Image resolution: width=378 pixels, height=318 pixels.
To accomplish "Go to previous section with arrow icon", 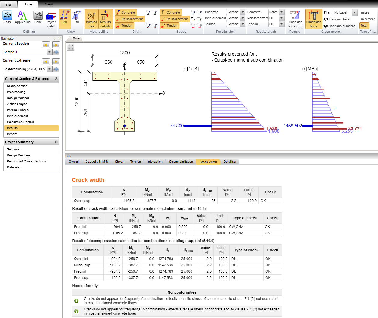I will (46, 45).
